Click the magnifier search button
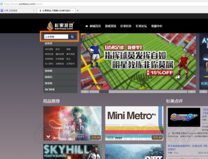Screen dimensions: 208x159 [72, 37]
